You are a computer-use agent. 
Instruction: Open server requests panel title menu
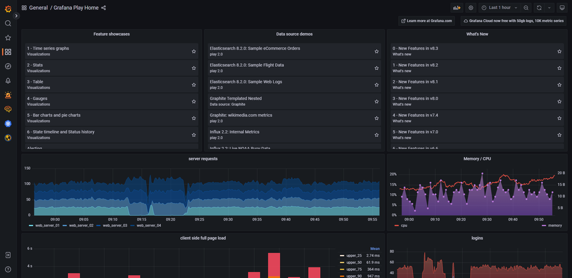pos(203,159)
